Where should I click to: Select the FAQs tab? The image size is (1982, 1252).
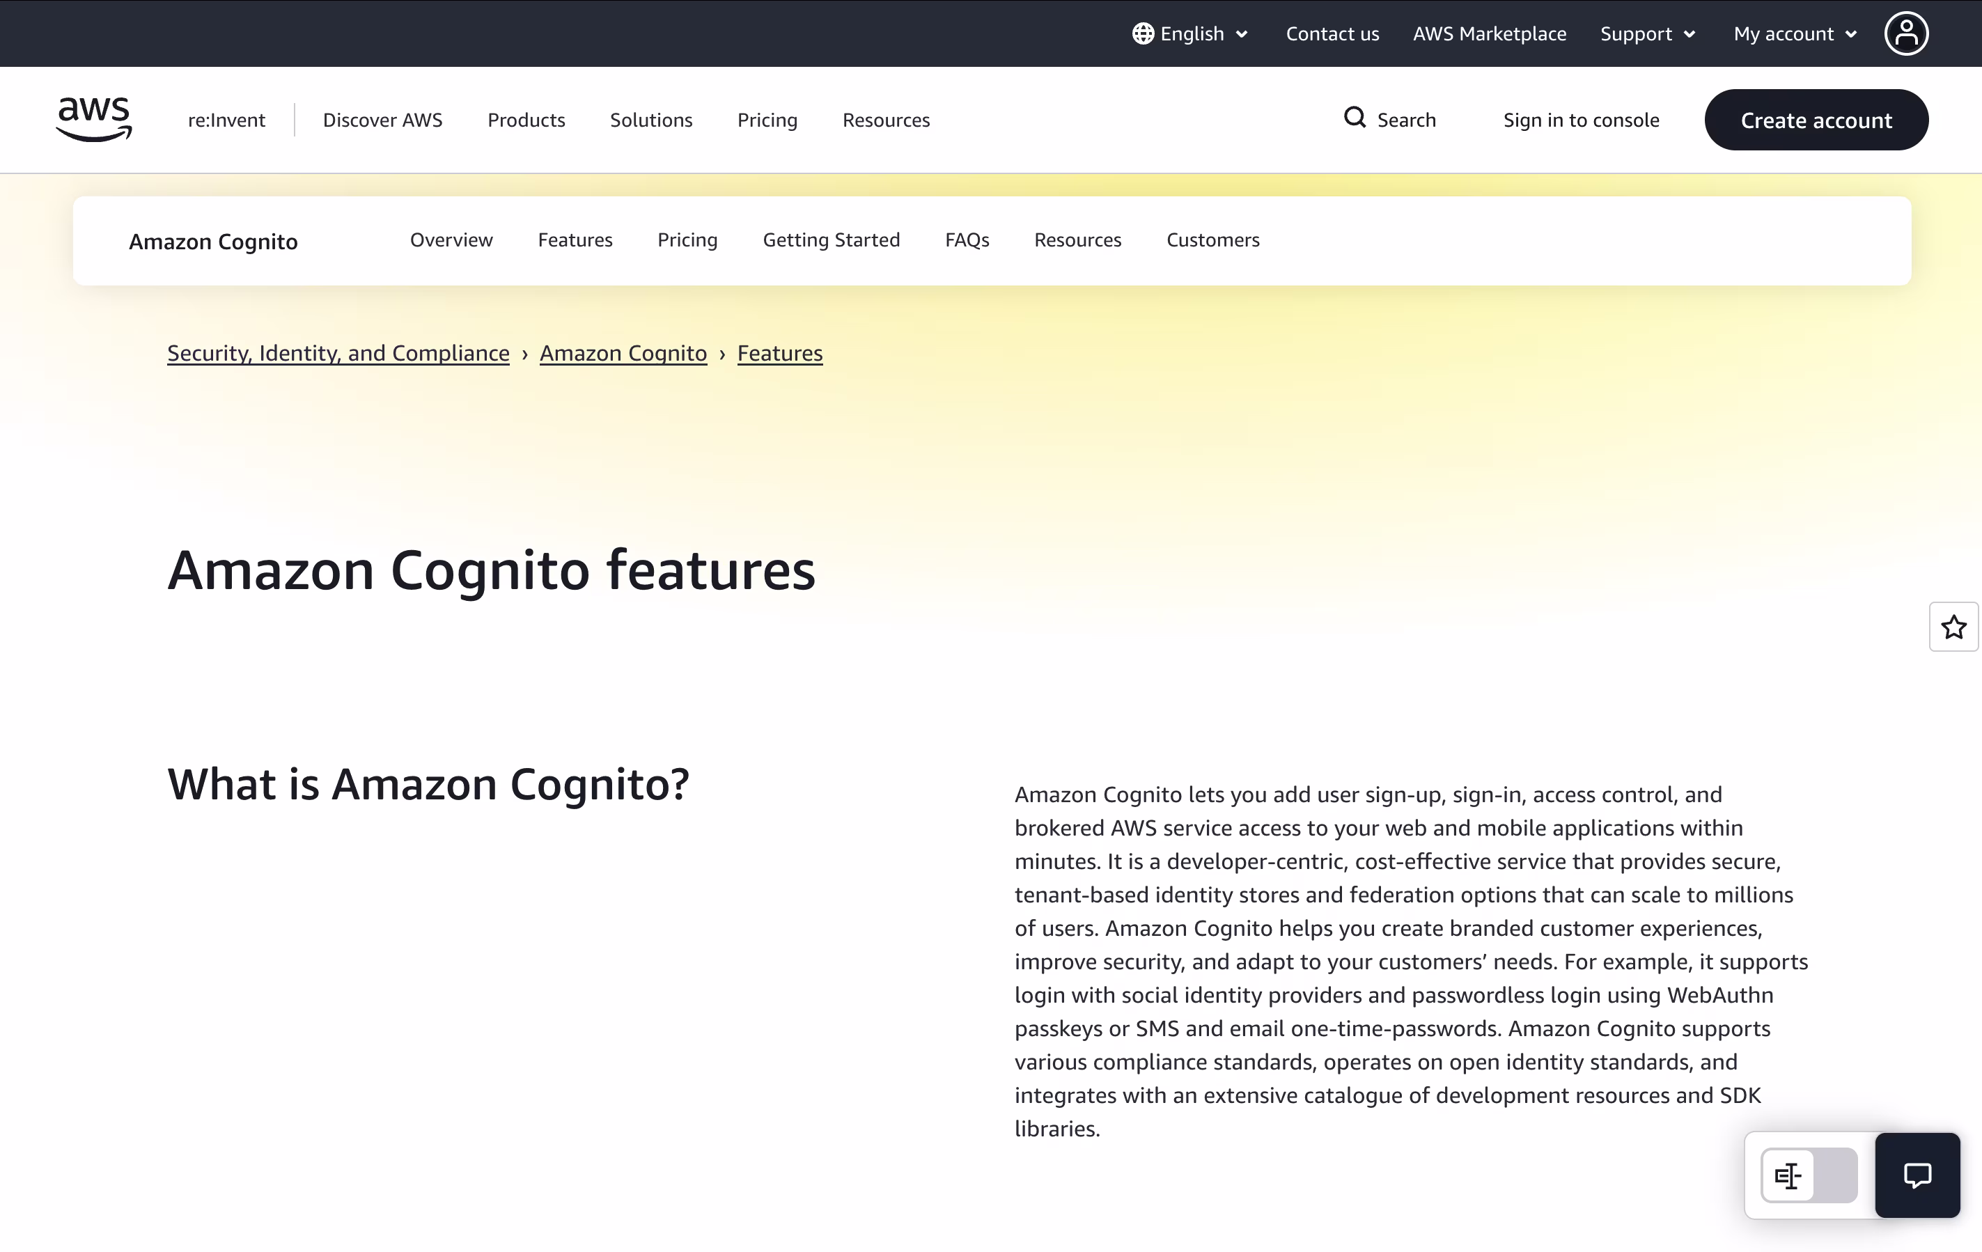967,240
